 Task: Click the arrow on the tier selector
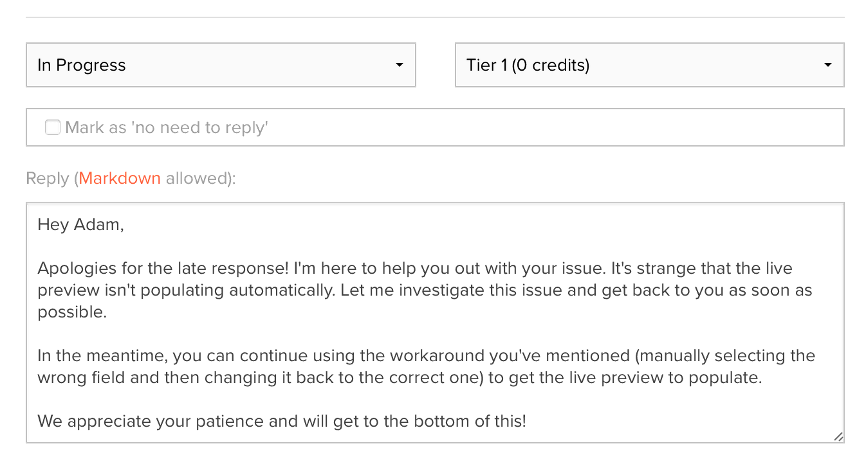(828, 65)
